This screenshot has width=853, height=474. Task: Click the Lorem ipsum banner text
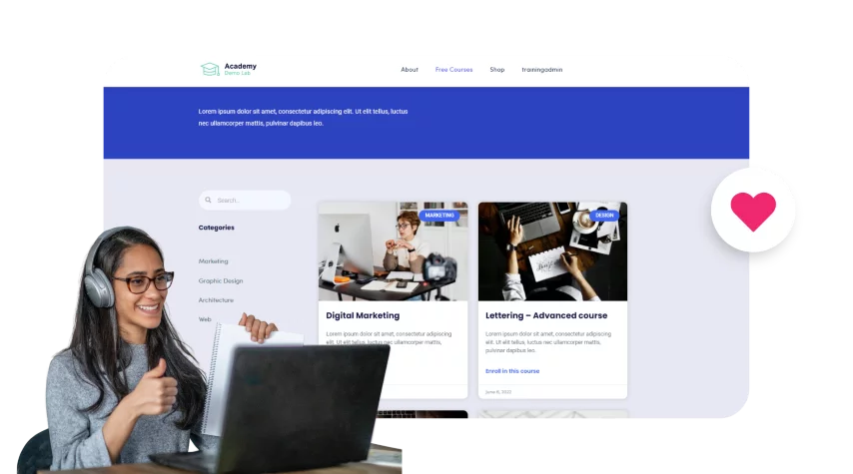point(303,118)
